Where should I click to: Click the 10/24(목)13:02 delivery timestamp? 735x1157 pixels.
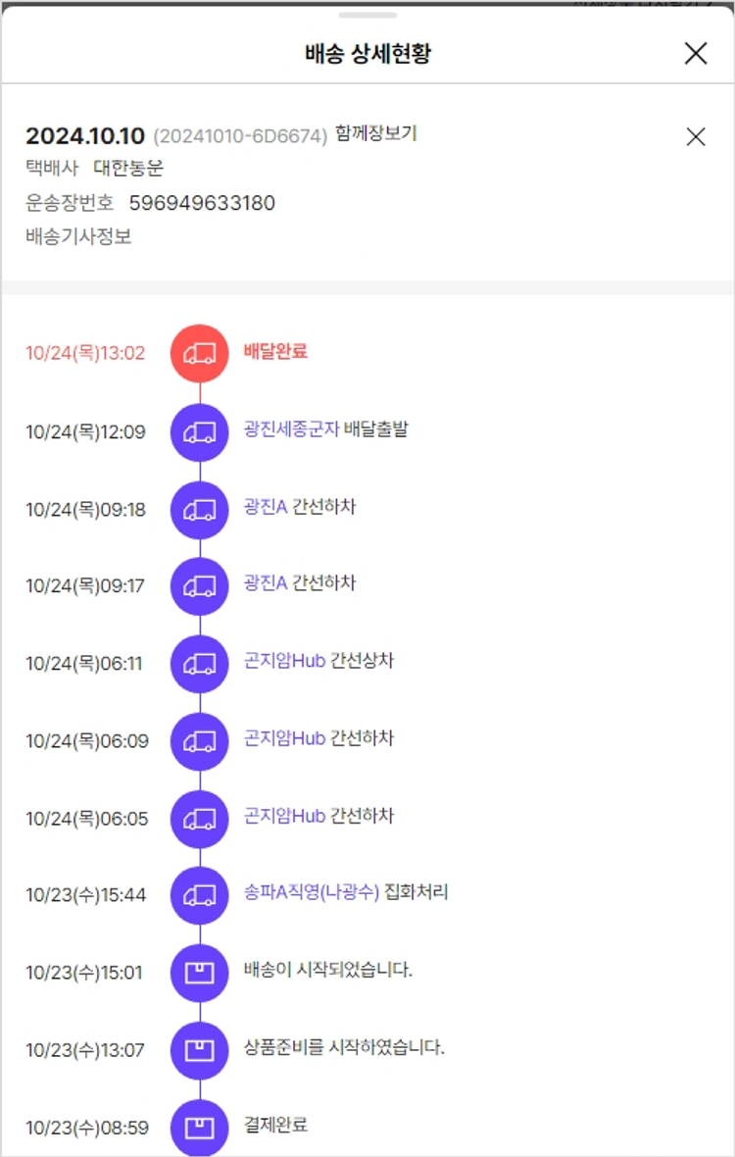coord(85,354)
